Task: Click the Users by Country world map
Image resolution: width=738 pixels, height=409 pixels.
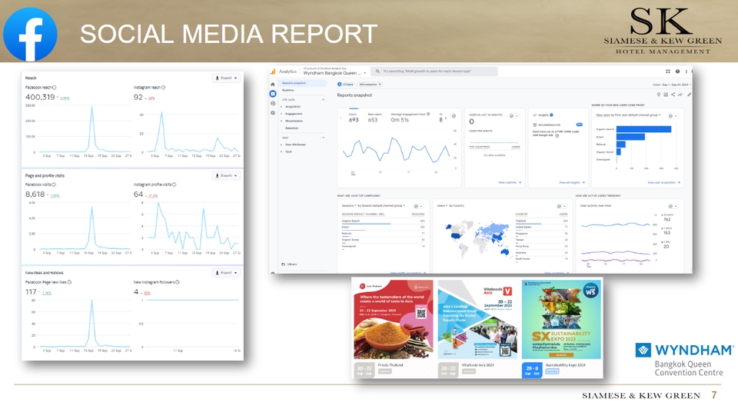Action: pos(477,238)
